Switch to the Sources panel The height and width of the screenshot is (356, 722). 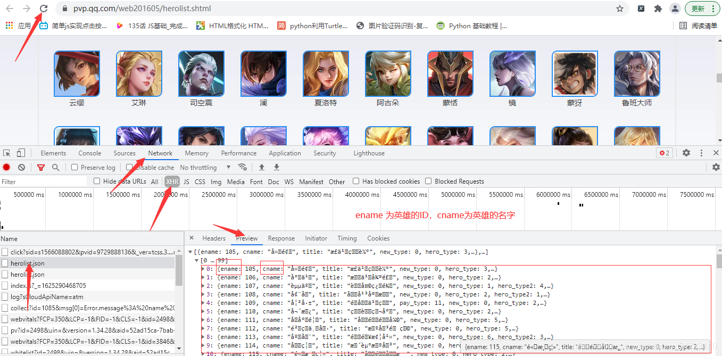pyautogui.click(x=125, y=153)
